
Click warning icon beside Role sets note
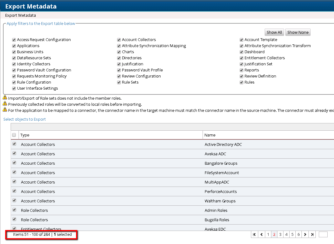(x=5, y=98)
